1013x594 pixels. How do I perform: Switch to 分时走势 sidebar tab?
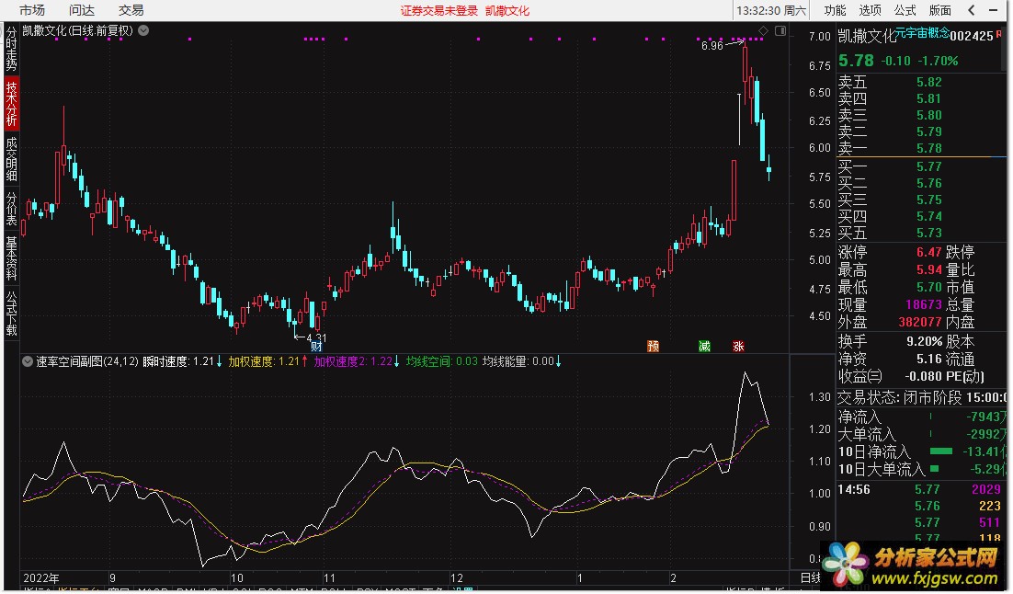coord(12,49)
